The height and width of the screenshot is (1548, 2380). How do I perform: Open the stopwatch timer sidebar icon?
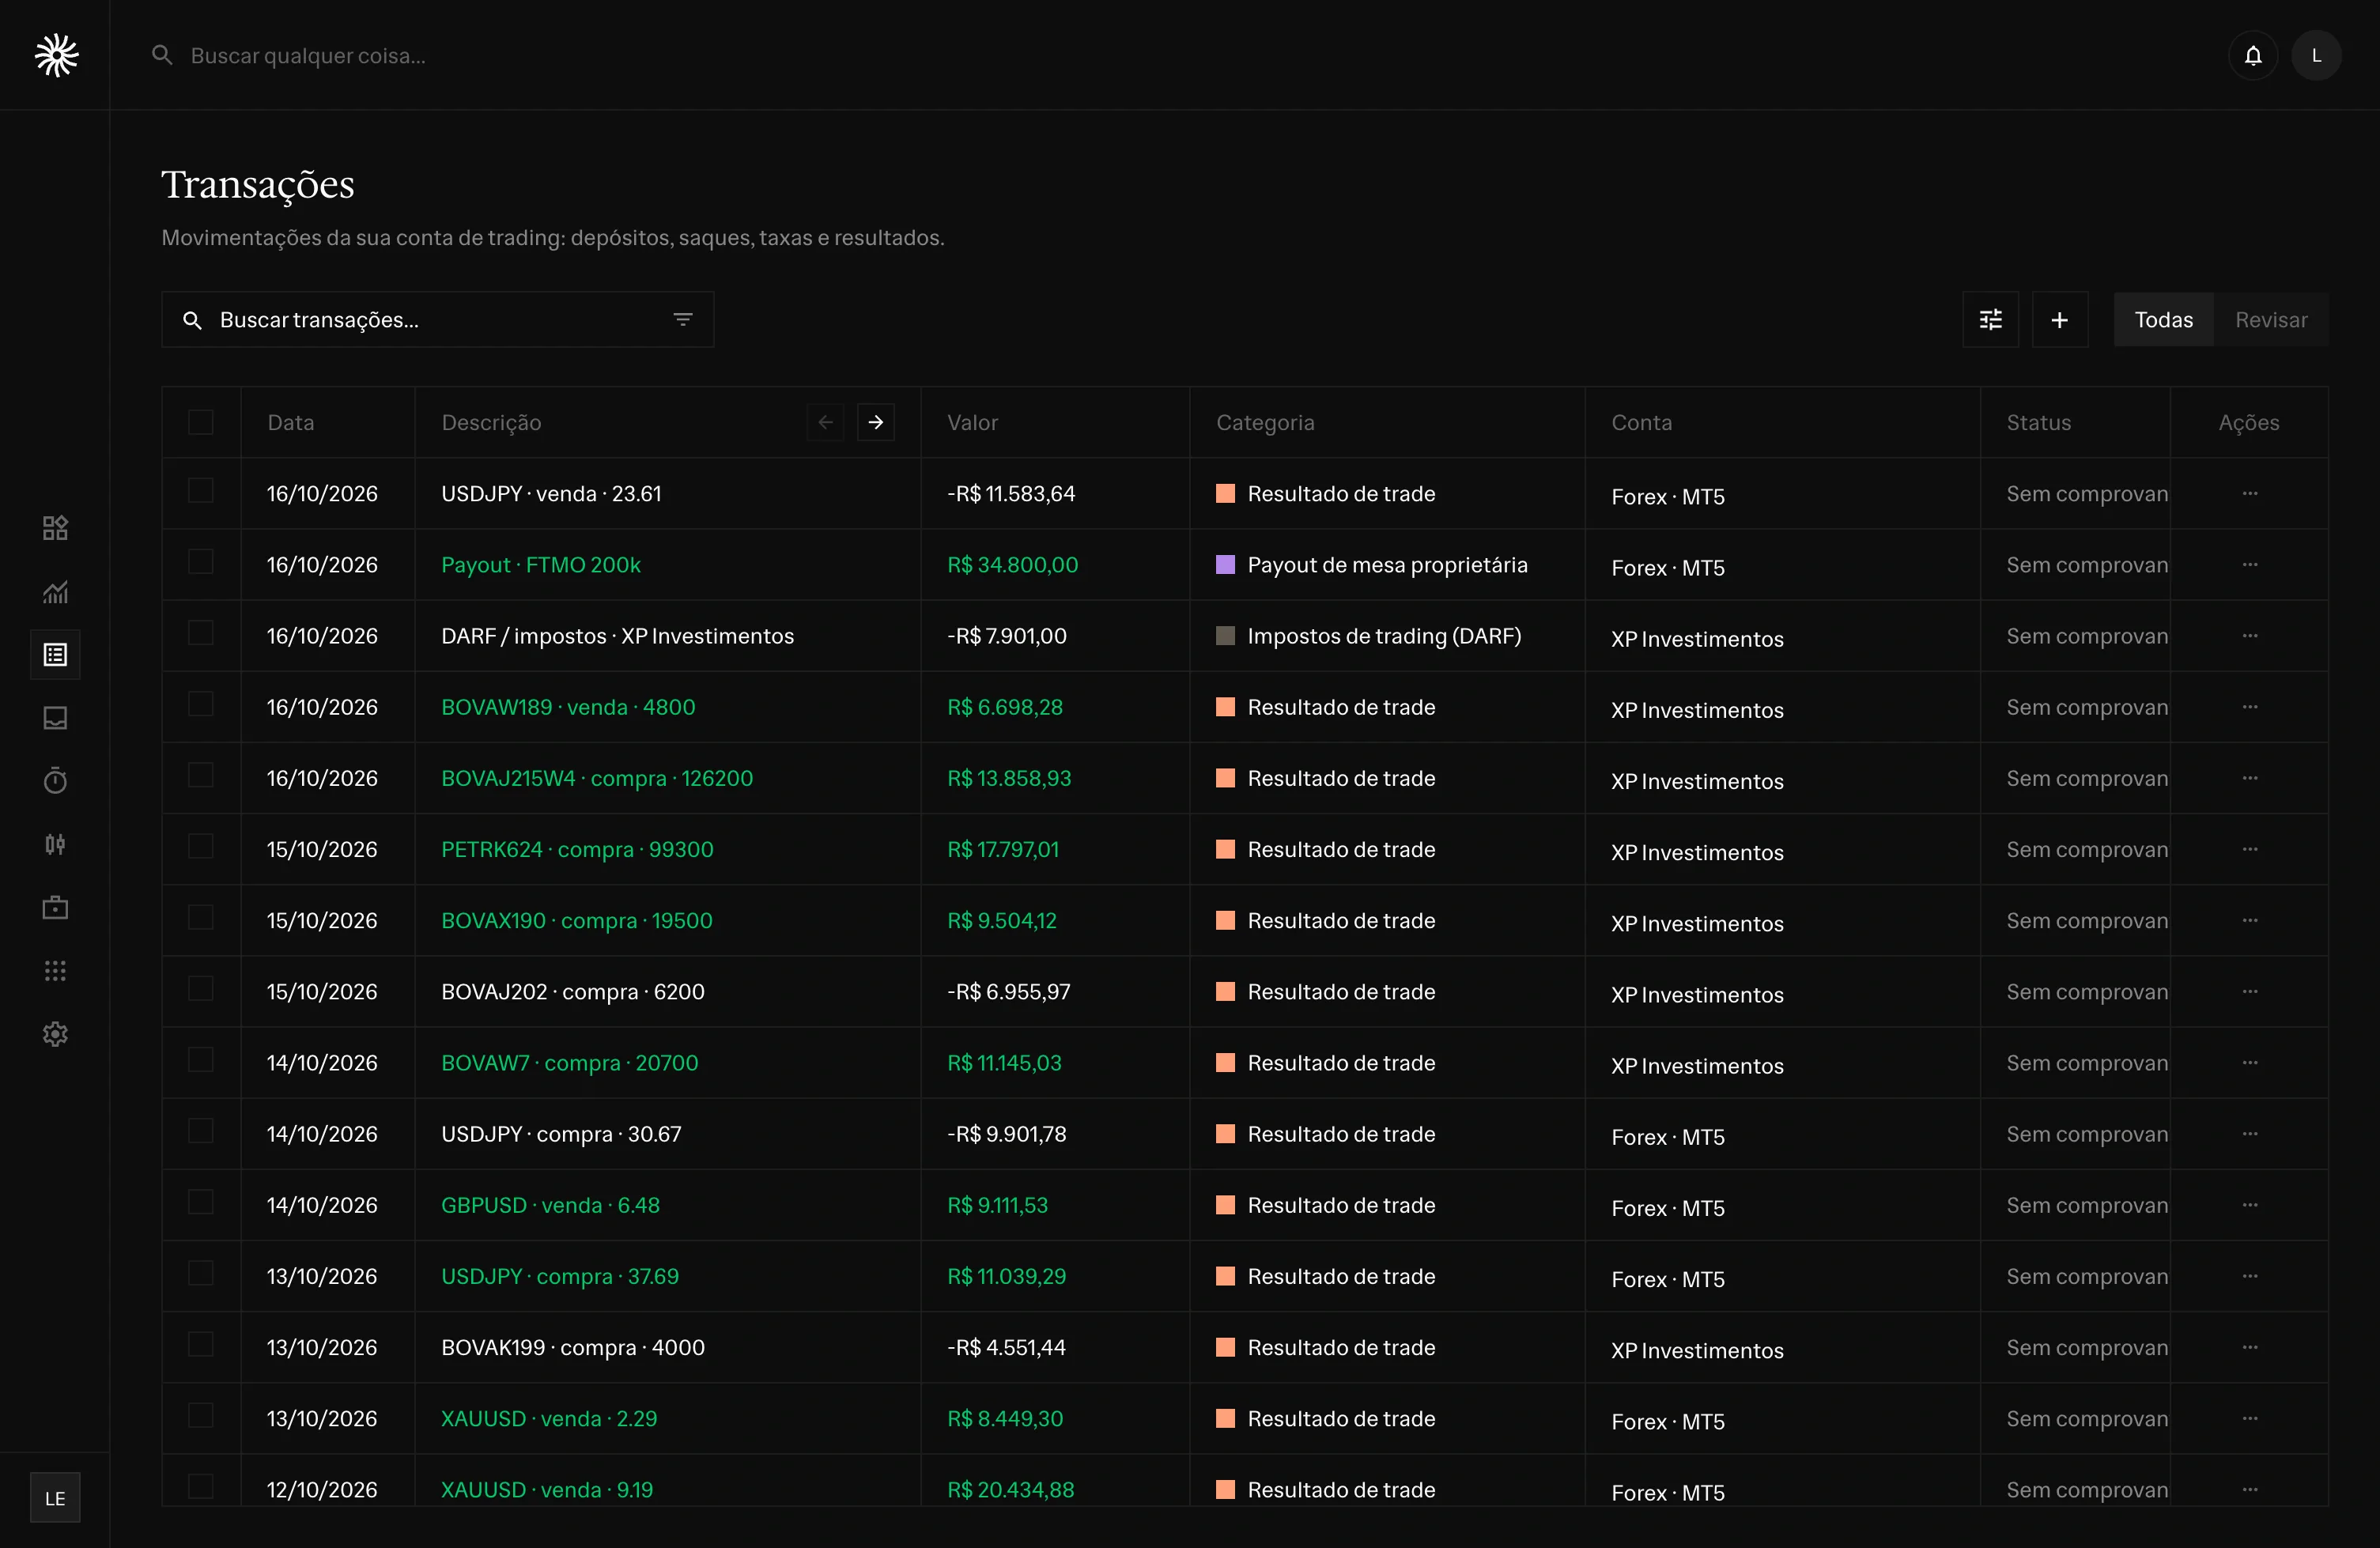[x=55, y=781]
